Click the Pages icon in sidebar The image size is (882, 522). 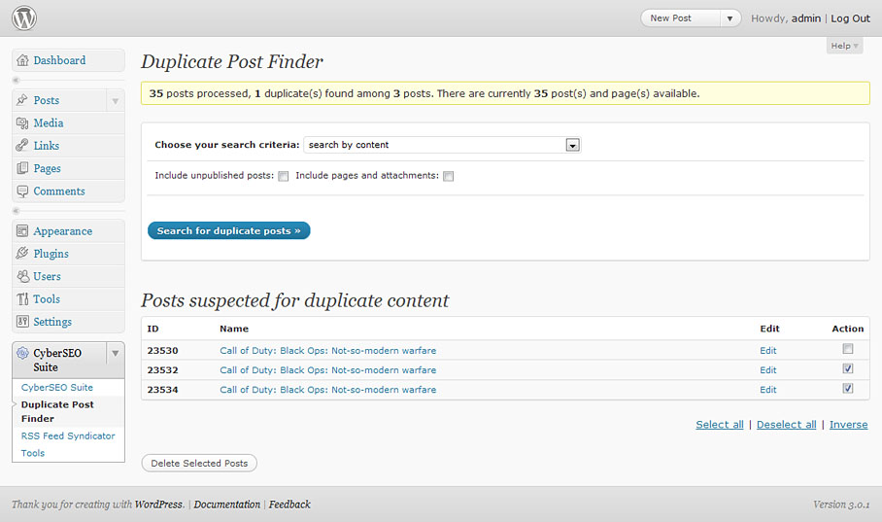(x=22, y=168)
